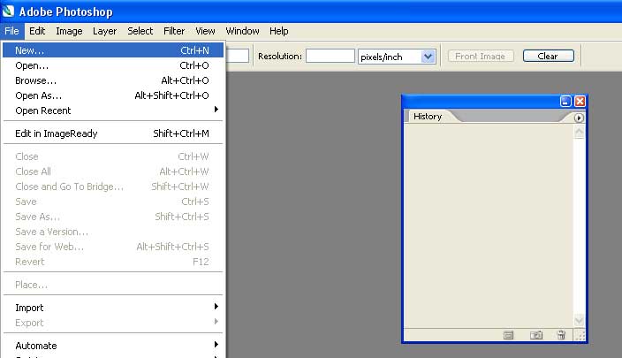This screenshot has height=358, width=622.
Task: Click the History palette resize grip
Action: [x=580, y=336]
